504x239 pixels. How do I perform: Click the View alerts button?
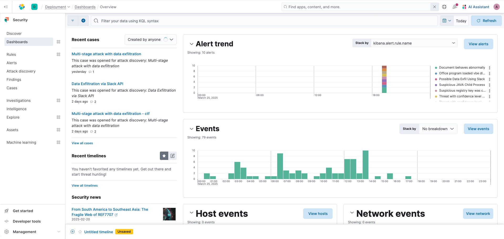[478, 44]
